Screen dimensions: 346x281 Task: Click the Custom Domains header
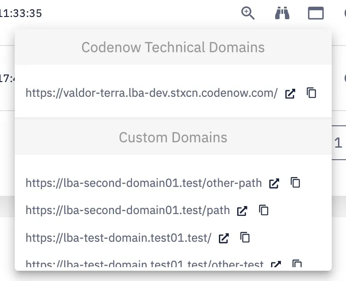coord(173,137)
